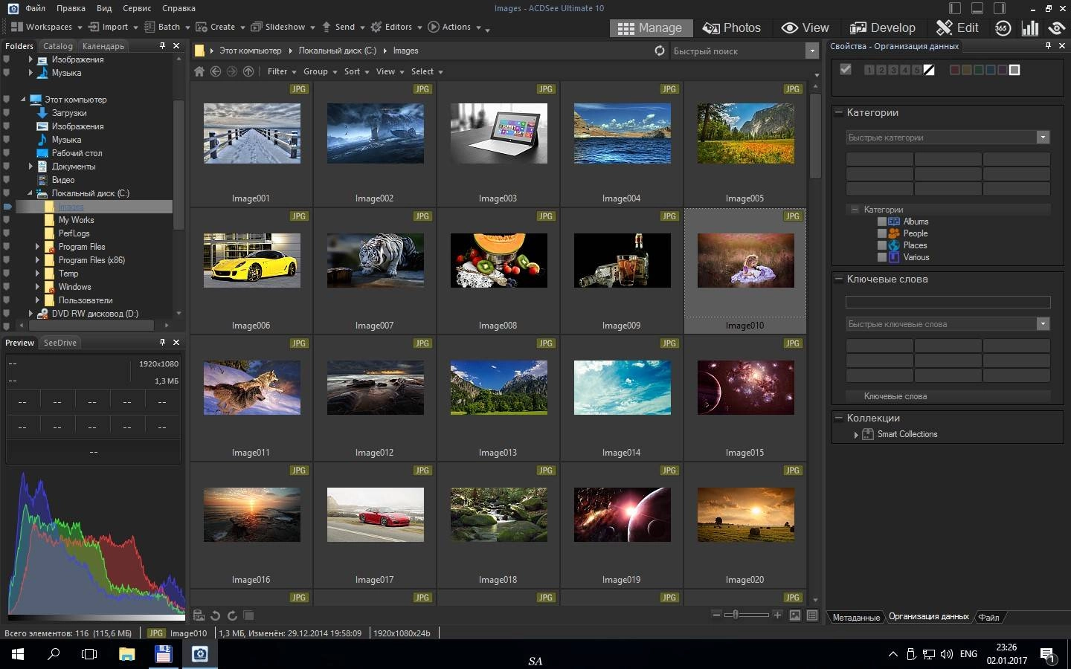The width and height of the screenshot is (1071, 669).
Task: Open the Actions toolbar button
Action: [454, 27]
